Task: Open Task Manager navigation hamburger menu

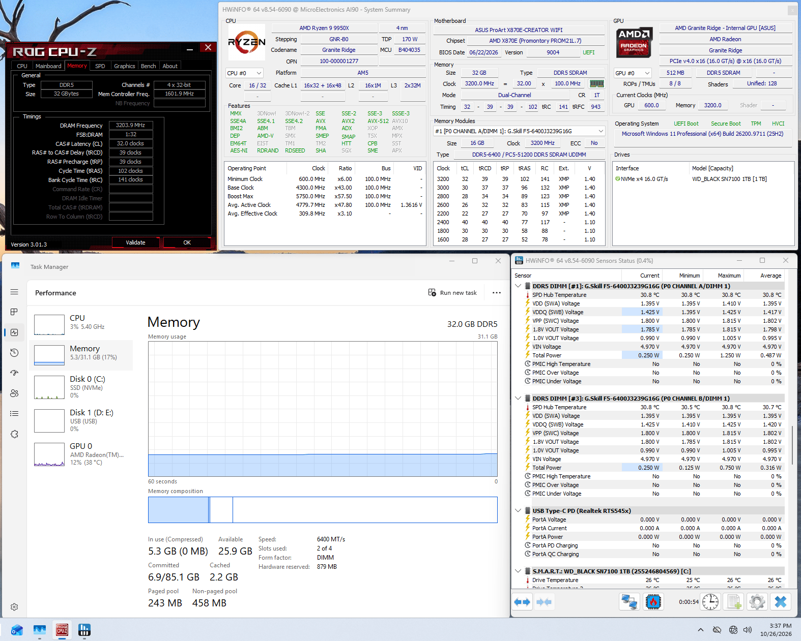Action: [14, 292]
